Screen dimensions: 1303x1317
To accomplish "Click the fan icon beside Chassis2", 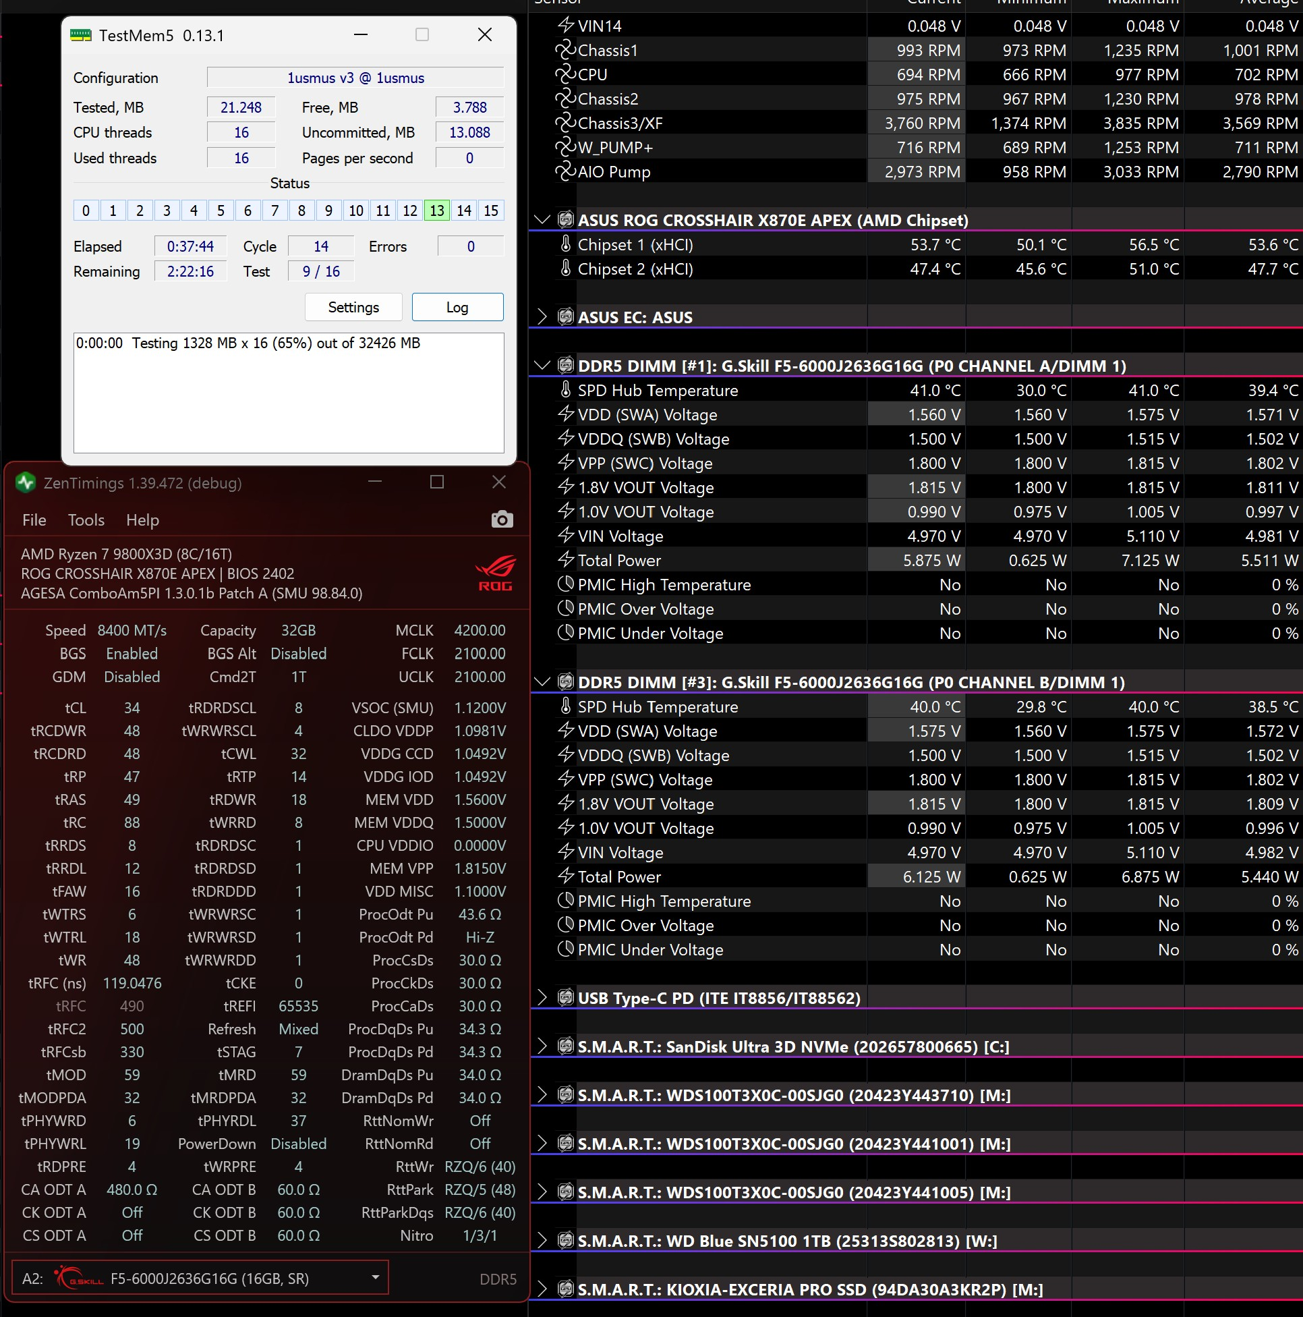I will (x=565, y=99).
